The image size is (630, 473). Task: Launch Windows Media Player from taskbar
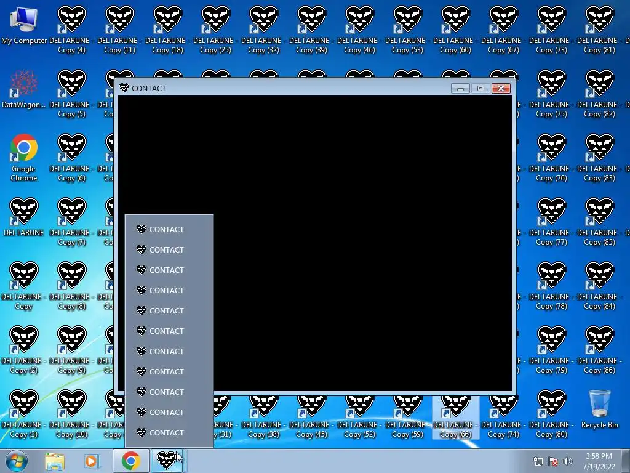[91, 461]
